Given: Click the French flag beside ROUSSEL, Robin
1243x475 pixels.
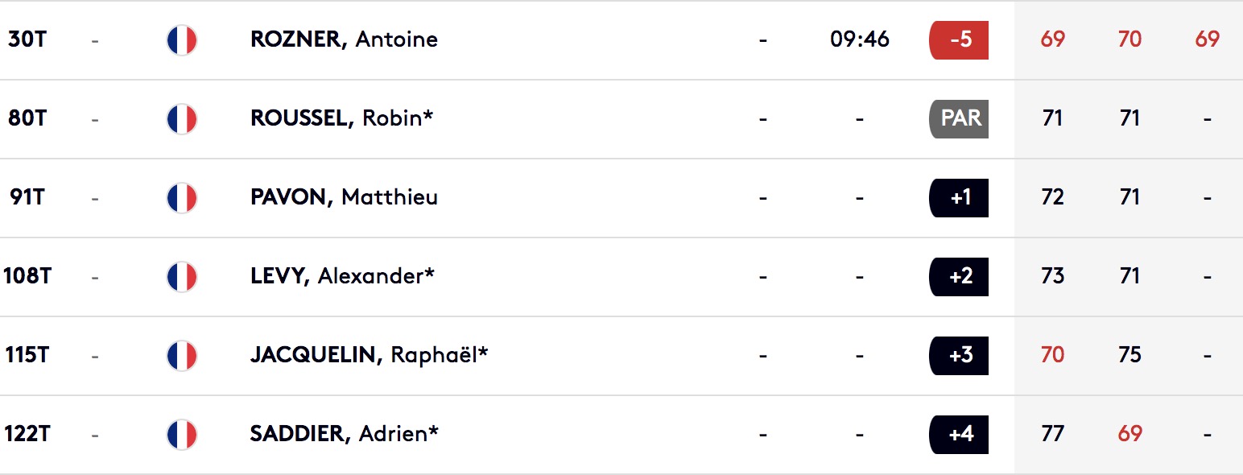Looking at the screenshot, I should click(x=182, y=118).
